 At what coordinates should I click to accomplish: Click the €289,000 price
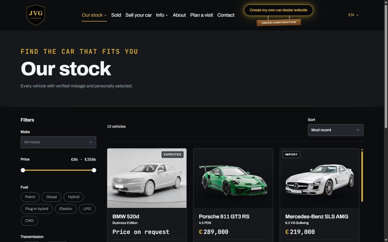pos(213,232)
